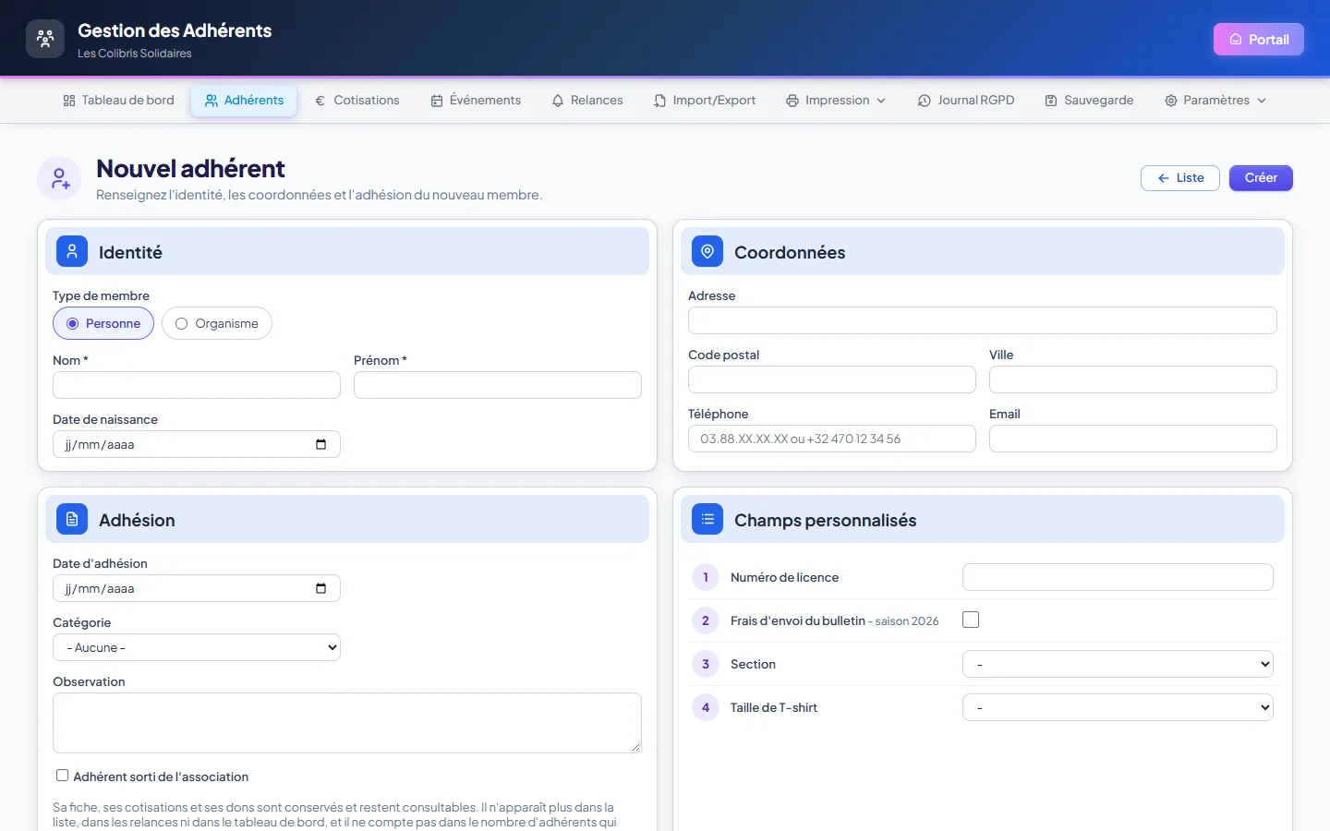Open the Section dropdown
Image resolution: width=1330 pixels, height=831 pixels.
(x=1118, y=664)
